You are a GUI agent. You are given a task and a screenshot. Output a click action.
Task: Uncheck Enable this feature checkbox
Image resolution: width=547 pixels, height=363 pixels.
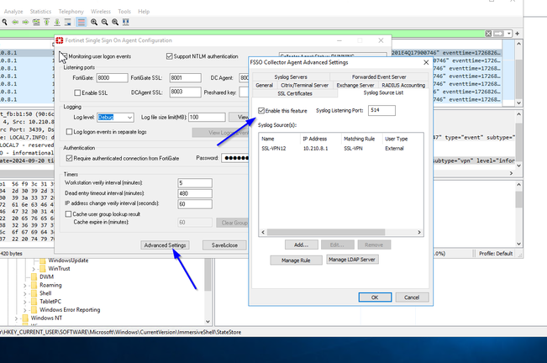(261, 111)
